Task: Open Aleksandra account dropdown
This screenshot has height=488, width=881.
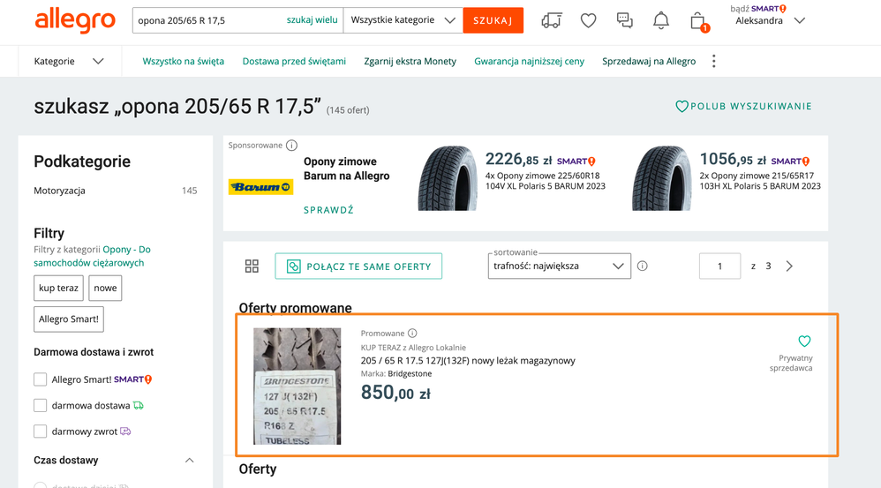Action: point(771,21)
